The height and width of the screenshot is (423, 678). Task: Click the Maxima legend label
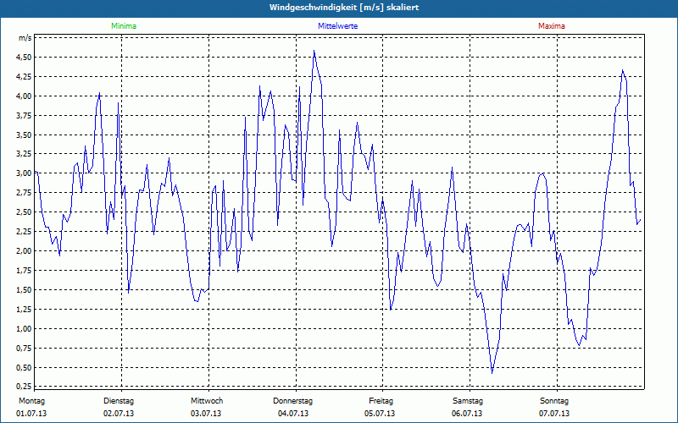tap(552, 26)
